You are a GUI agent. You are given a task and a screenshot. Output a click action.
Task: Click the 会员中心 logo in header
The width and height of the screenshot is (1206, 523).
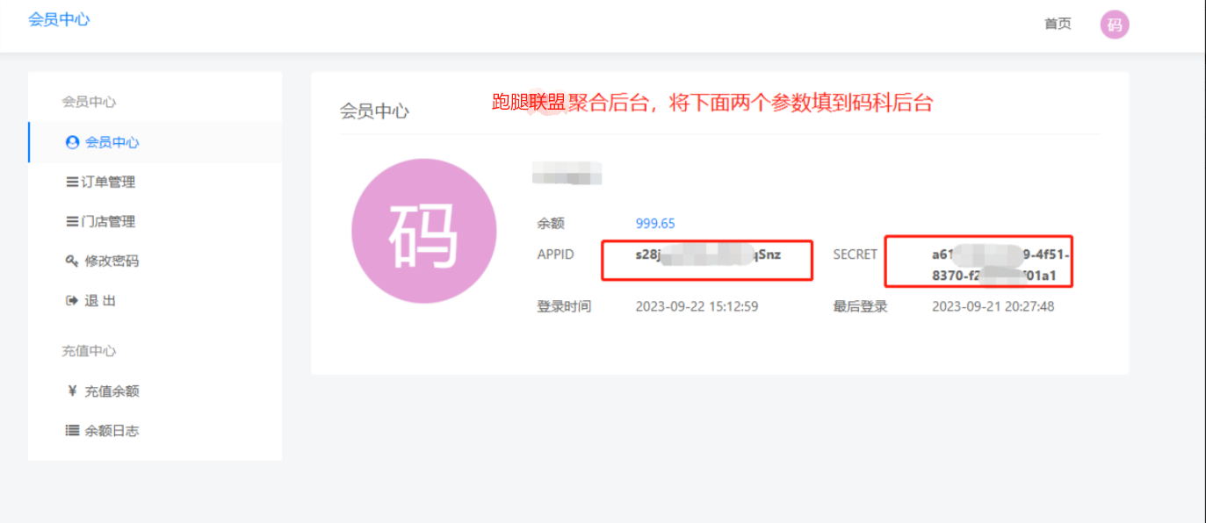[x=59, y=19]
